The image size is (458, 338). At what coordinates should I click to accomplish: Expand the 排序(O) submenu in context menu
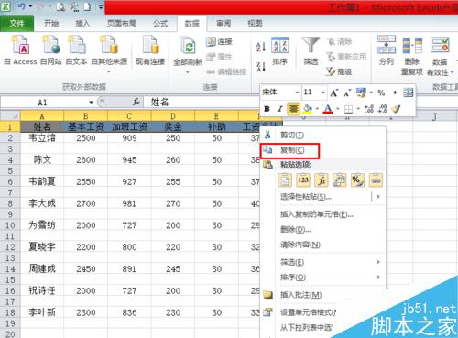pyautogui.click(x=378, y=278)
